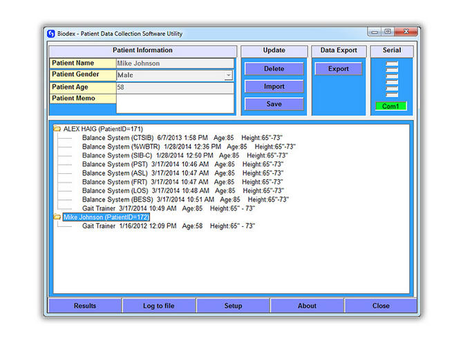
Task: Click the Export button
Action: pos(339,69)
